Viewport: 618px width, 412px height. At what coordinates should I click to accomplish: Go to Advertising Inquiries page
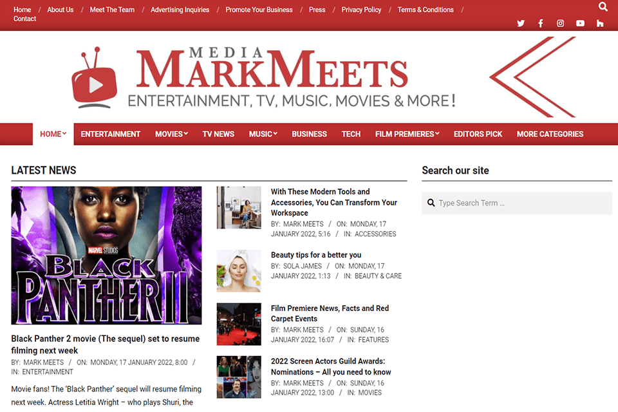pos(180,10)
